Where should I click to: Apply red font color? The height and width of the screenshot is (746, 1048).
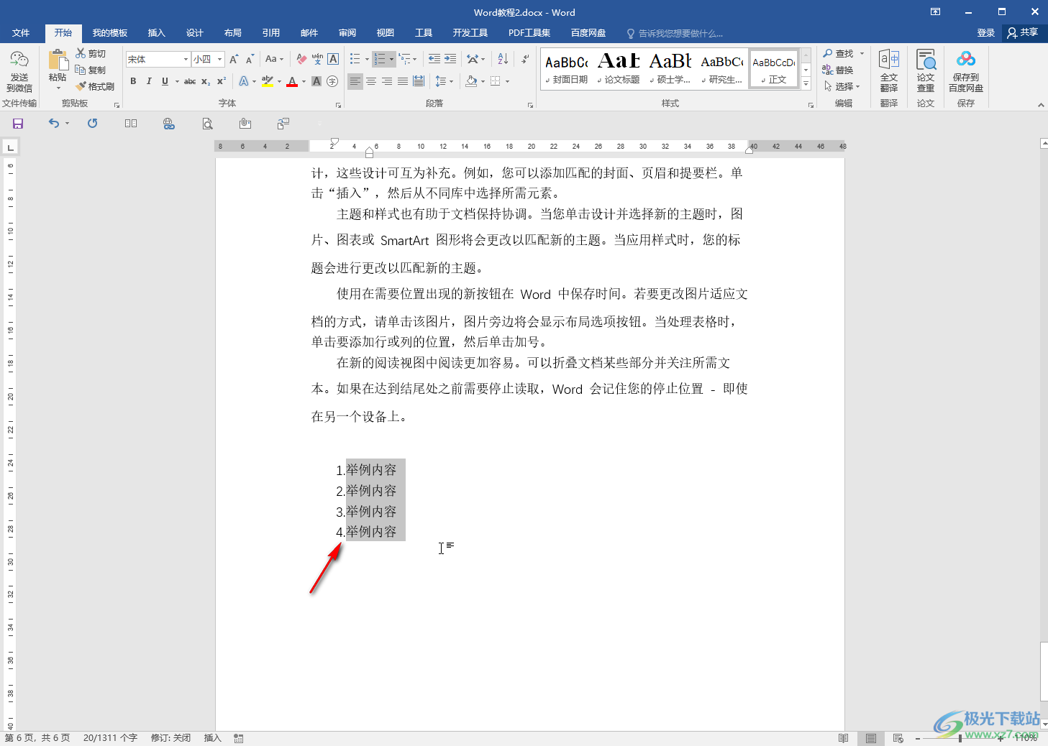pos(291,81)
